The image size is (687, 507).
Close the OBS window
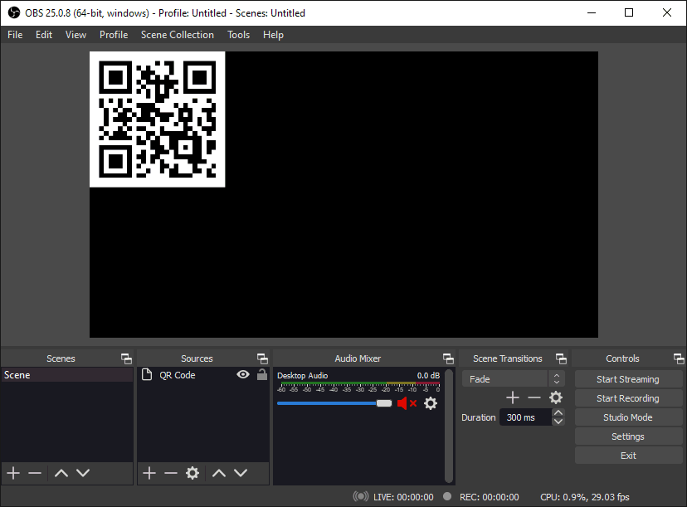[x=667, y=12]
